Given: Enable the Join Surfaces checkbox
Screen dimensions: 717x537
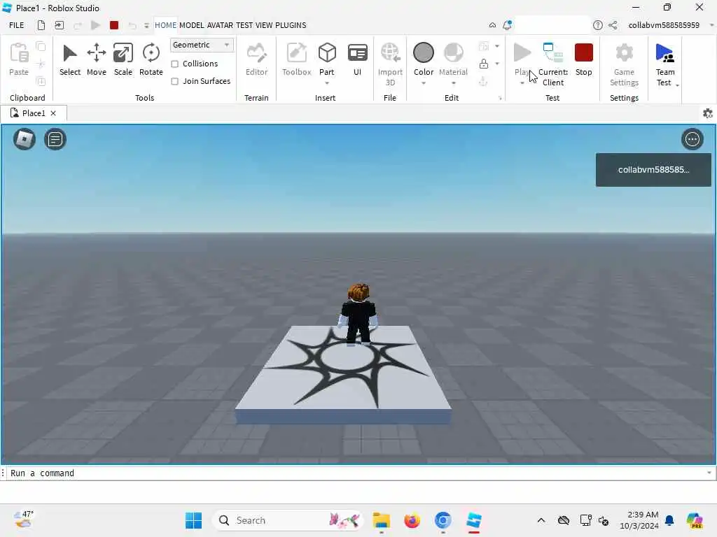Looking at the screenshot, I should point(174,81).
